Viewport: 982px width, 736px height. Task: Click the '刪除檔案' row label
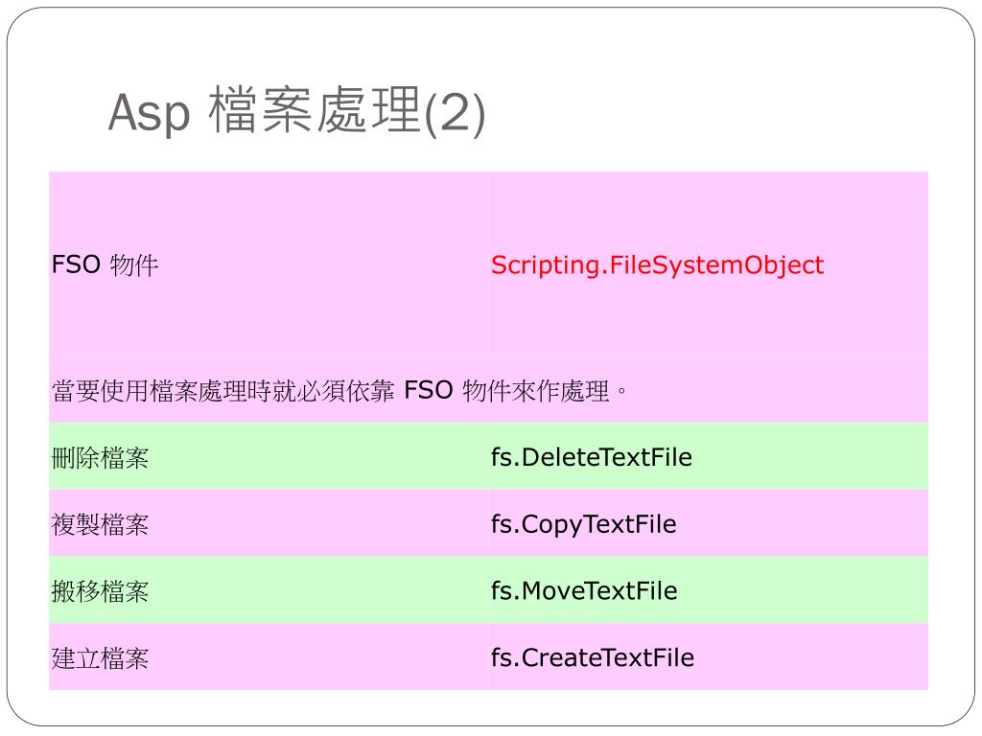point(100,457)
